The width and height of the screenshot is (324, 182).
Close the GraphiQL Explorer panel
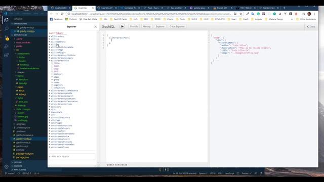tap(95, 27)
